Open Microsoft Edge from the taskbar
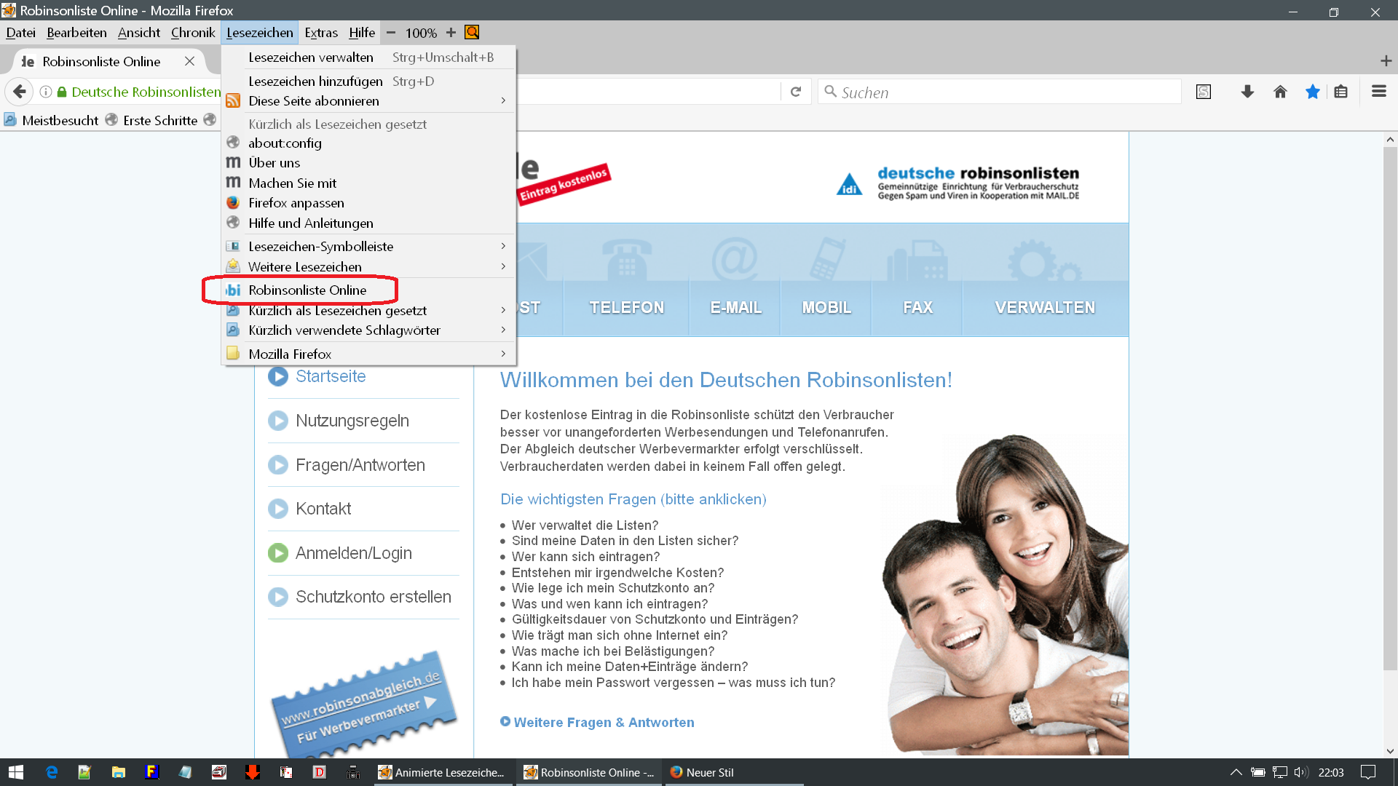This screenshot has width=1398, height=786. click(52, 772)
